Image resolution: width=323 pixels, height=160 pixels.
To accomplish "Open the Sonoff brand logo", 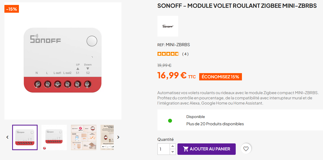I will [168, 26].
